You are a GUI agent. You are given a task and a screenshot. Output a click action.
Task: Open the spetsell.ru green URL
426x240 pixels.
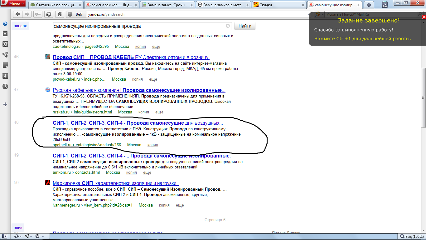[x=87, y=145]
